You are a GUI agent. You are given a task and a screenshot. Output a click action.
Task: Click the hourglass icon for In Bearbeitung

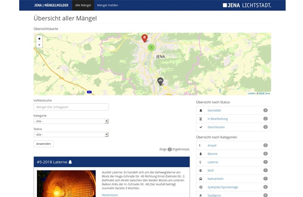point(201,119)
